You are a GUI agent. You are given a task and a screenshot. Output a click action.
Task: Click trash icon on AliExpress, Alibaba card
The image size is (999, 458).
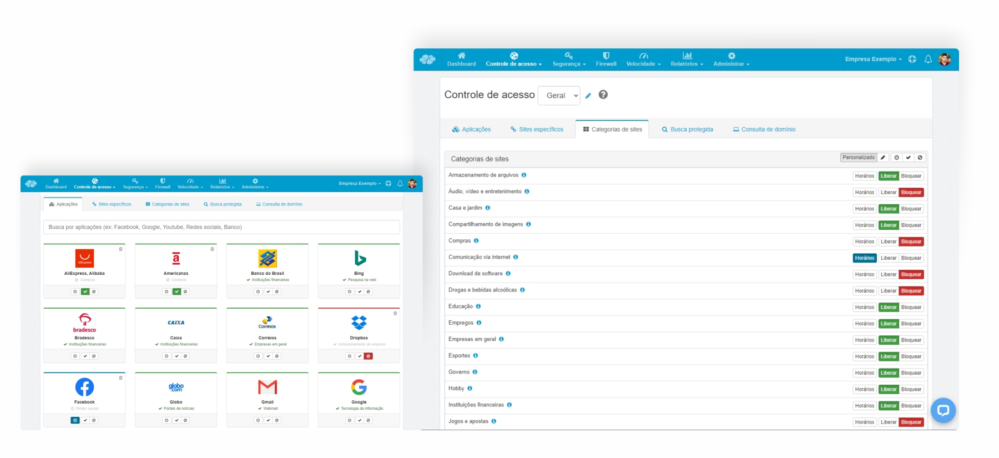(120, 249)
